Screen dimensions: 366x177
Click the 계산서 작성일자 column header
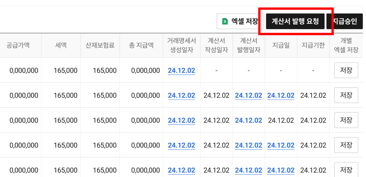tap(216, 45)
